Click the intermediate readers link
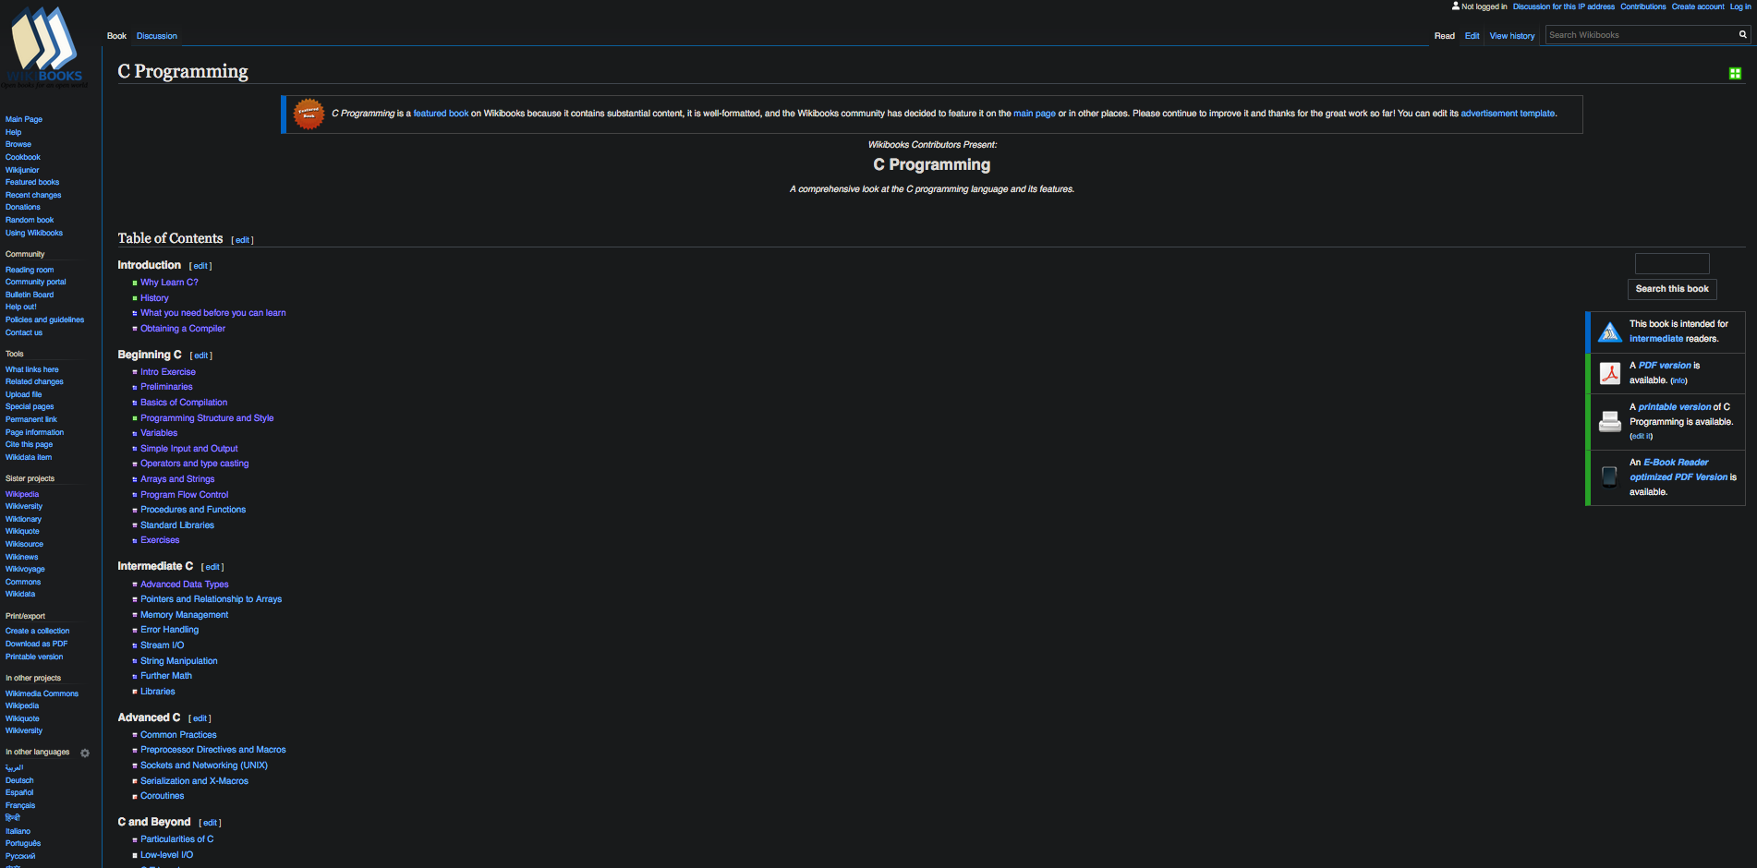This screenshot has height=868, width=1757. click(x=1656, y=339)
